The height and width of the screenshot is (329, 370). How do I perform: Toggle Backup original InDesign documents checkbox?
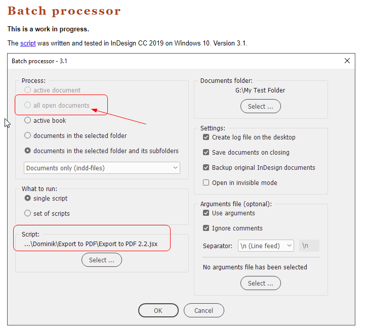(x=206, y=168)
